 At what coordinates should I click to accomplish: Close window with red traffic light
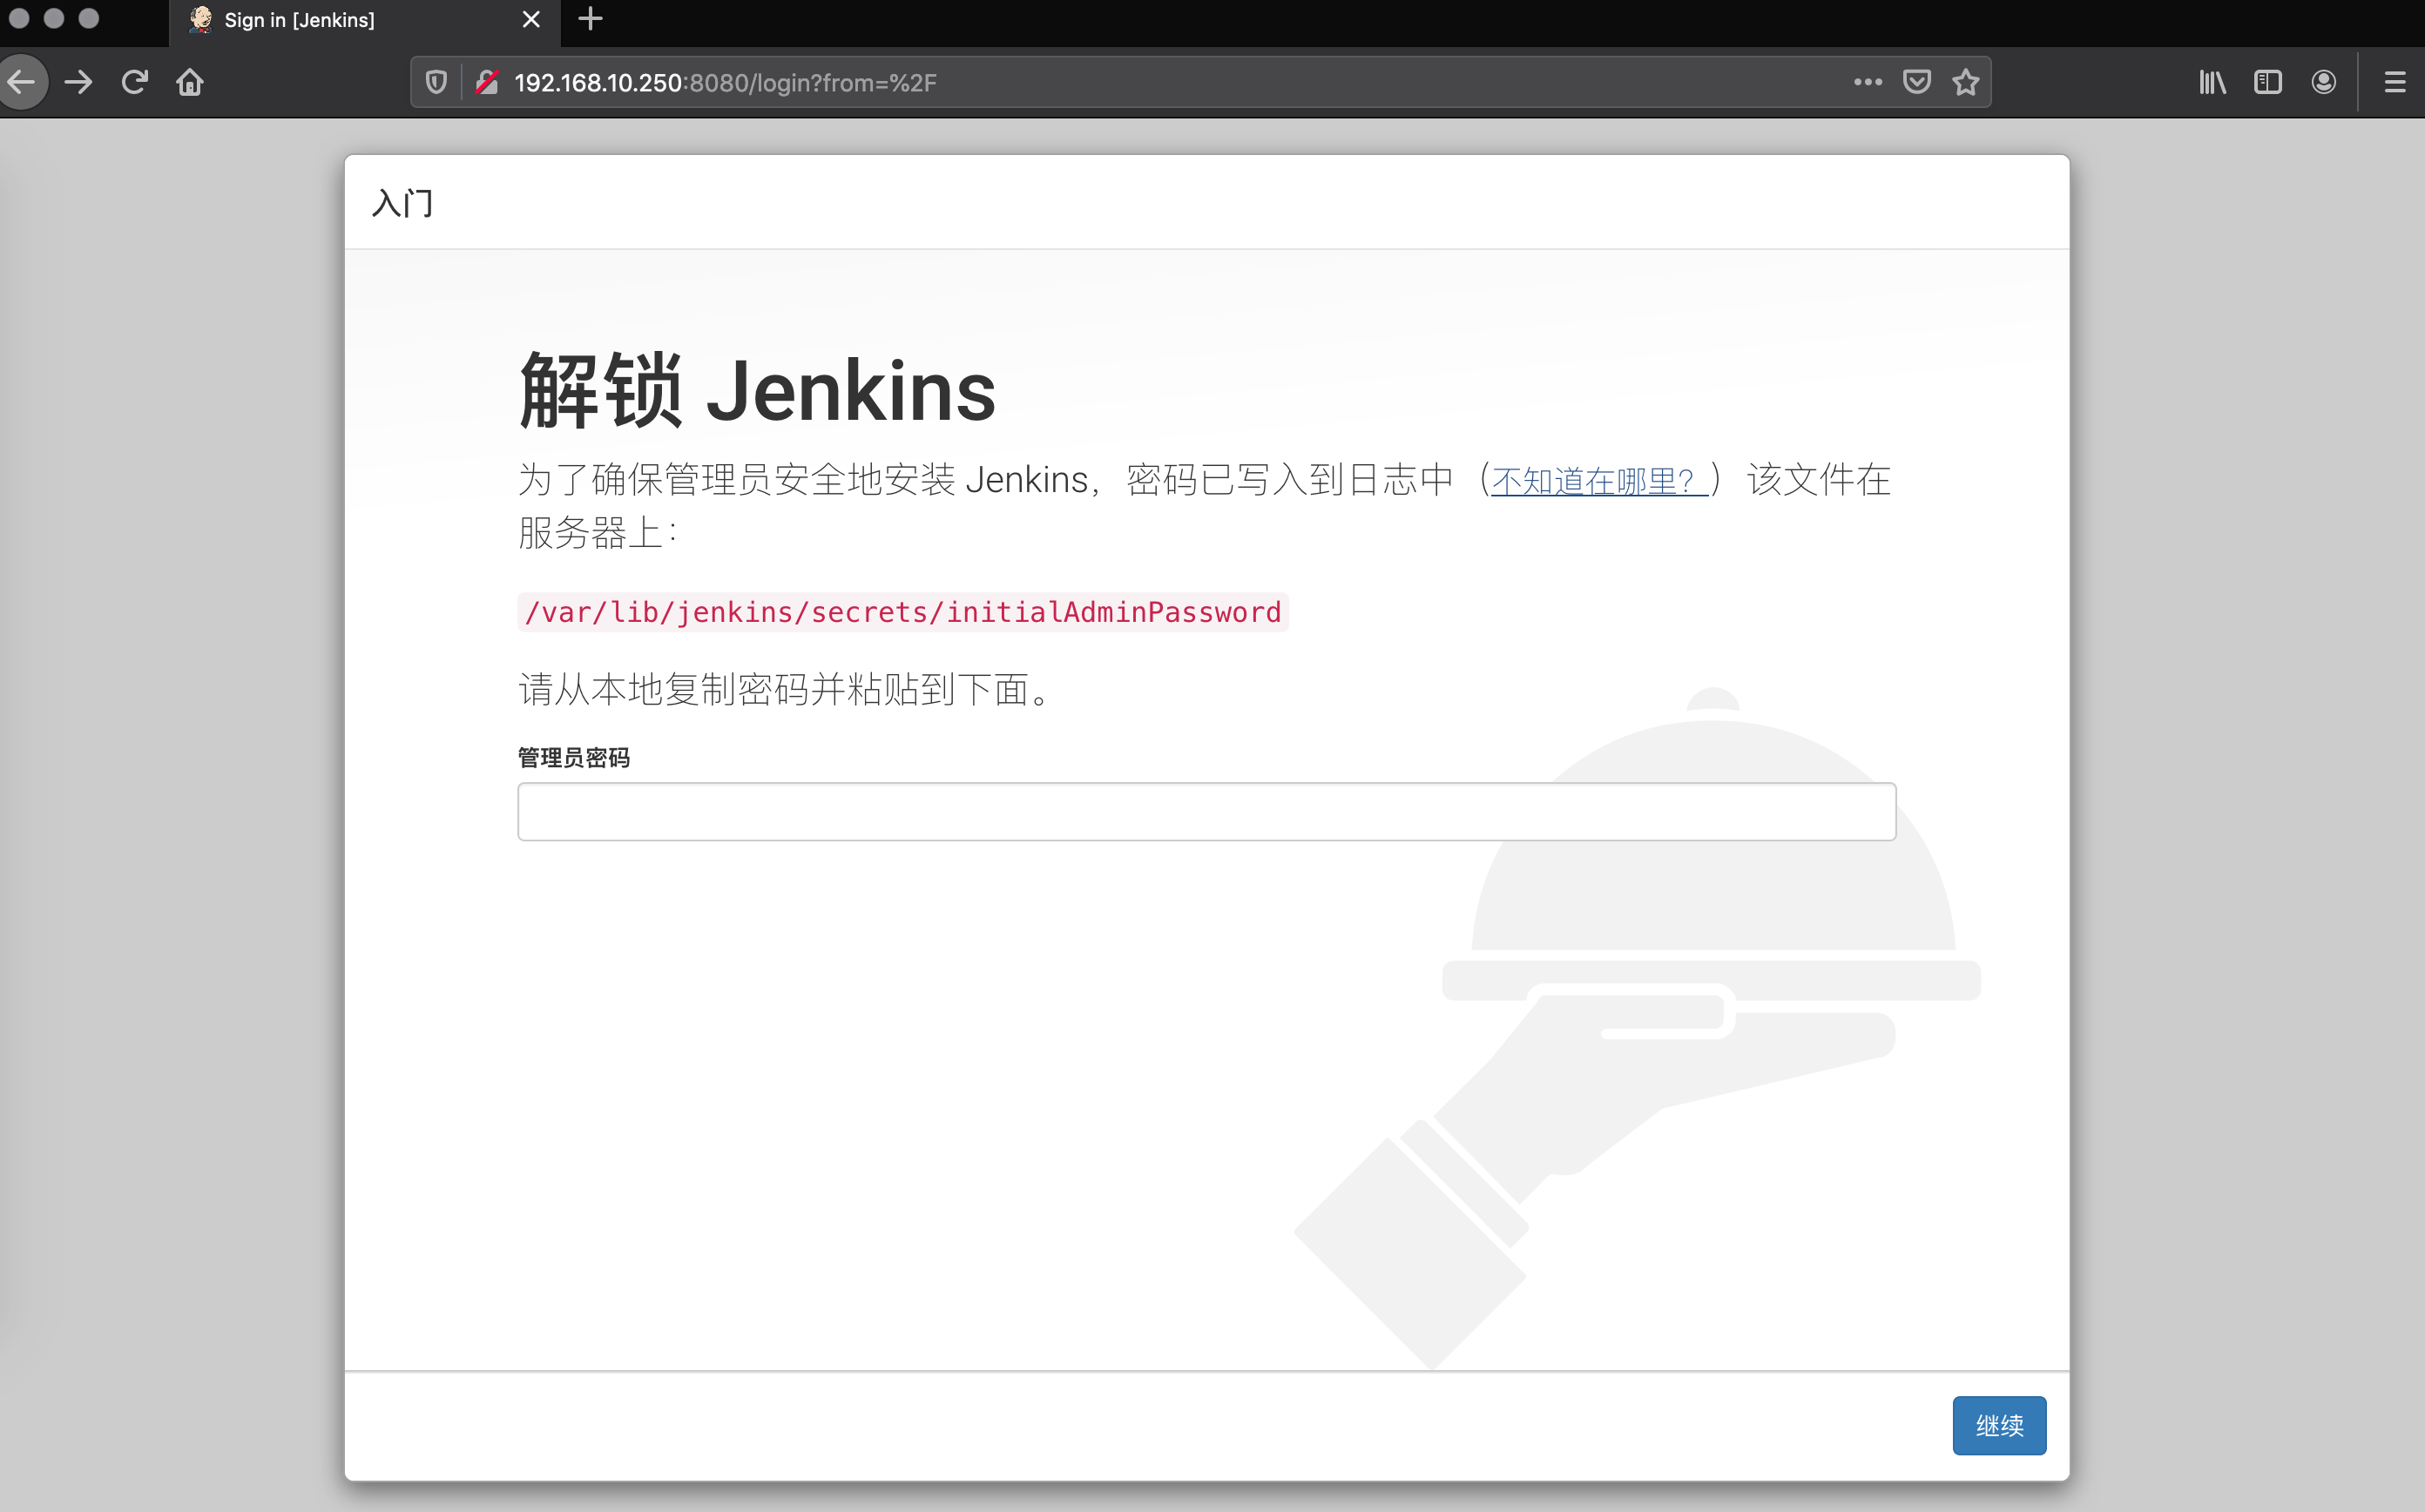(19, 19)
